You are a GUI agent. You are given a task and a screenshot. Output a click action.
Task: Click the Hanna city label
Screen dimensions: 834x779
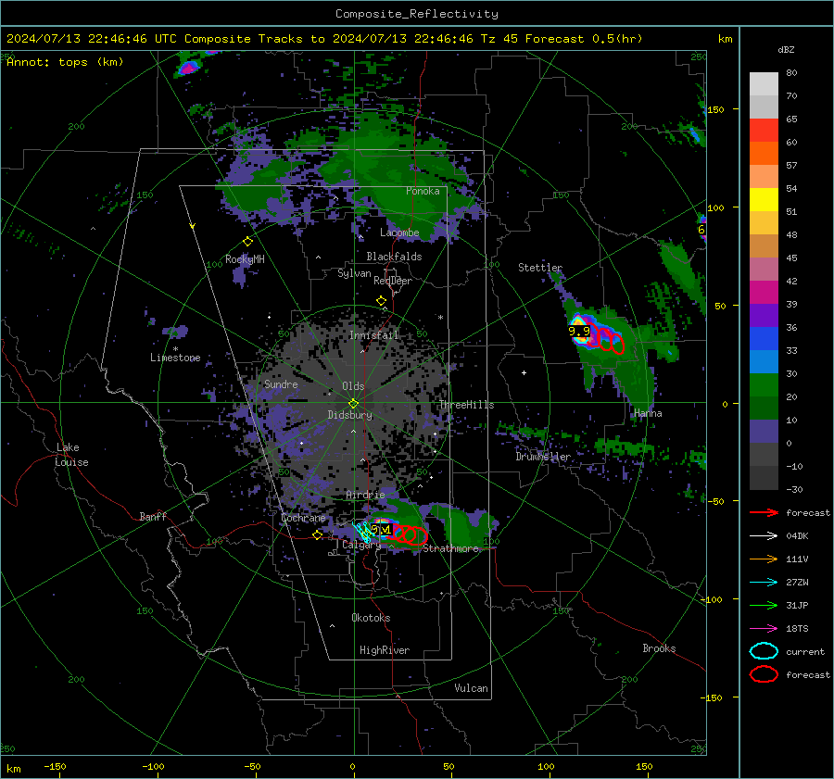pyautogui.click(x=648, y=413)
